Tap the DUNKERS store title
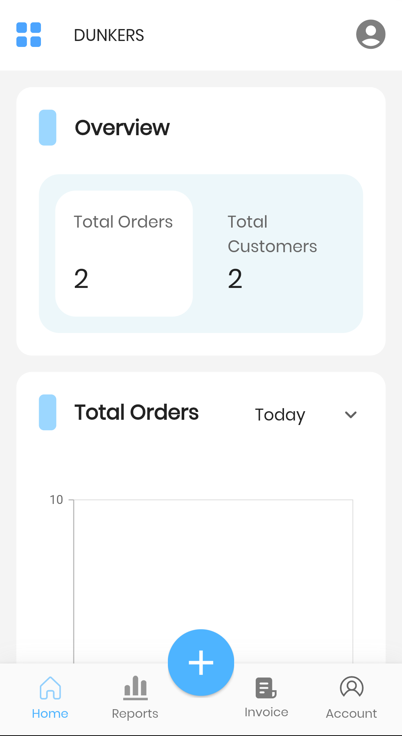402x736 pixels. [109, 35]
